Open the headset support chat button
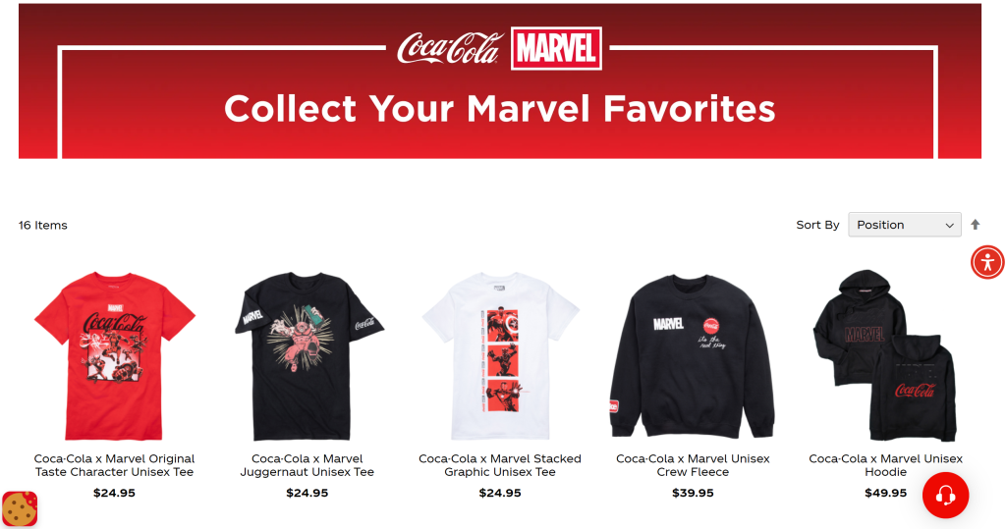 click(945, 495)
